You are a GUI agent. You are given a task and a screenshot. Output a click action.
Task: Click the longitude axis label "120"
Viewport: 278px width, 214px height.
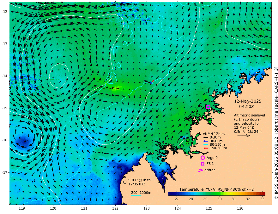click(53, 209)
